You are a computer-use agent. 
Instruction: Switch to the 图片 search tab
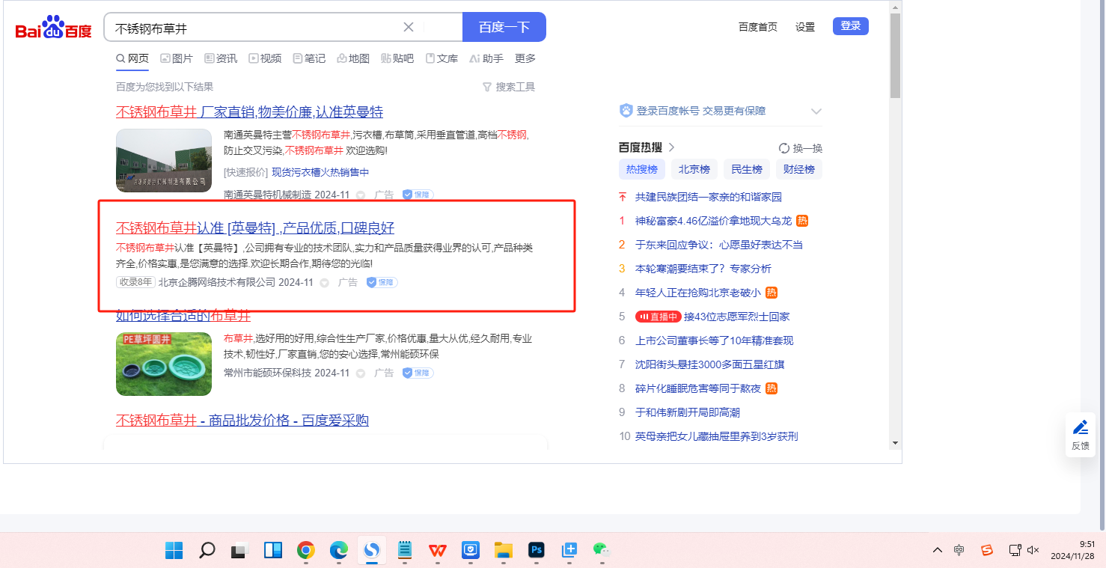coord(176,58)
